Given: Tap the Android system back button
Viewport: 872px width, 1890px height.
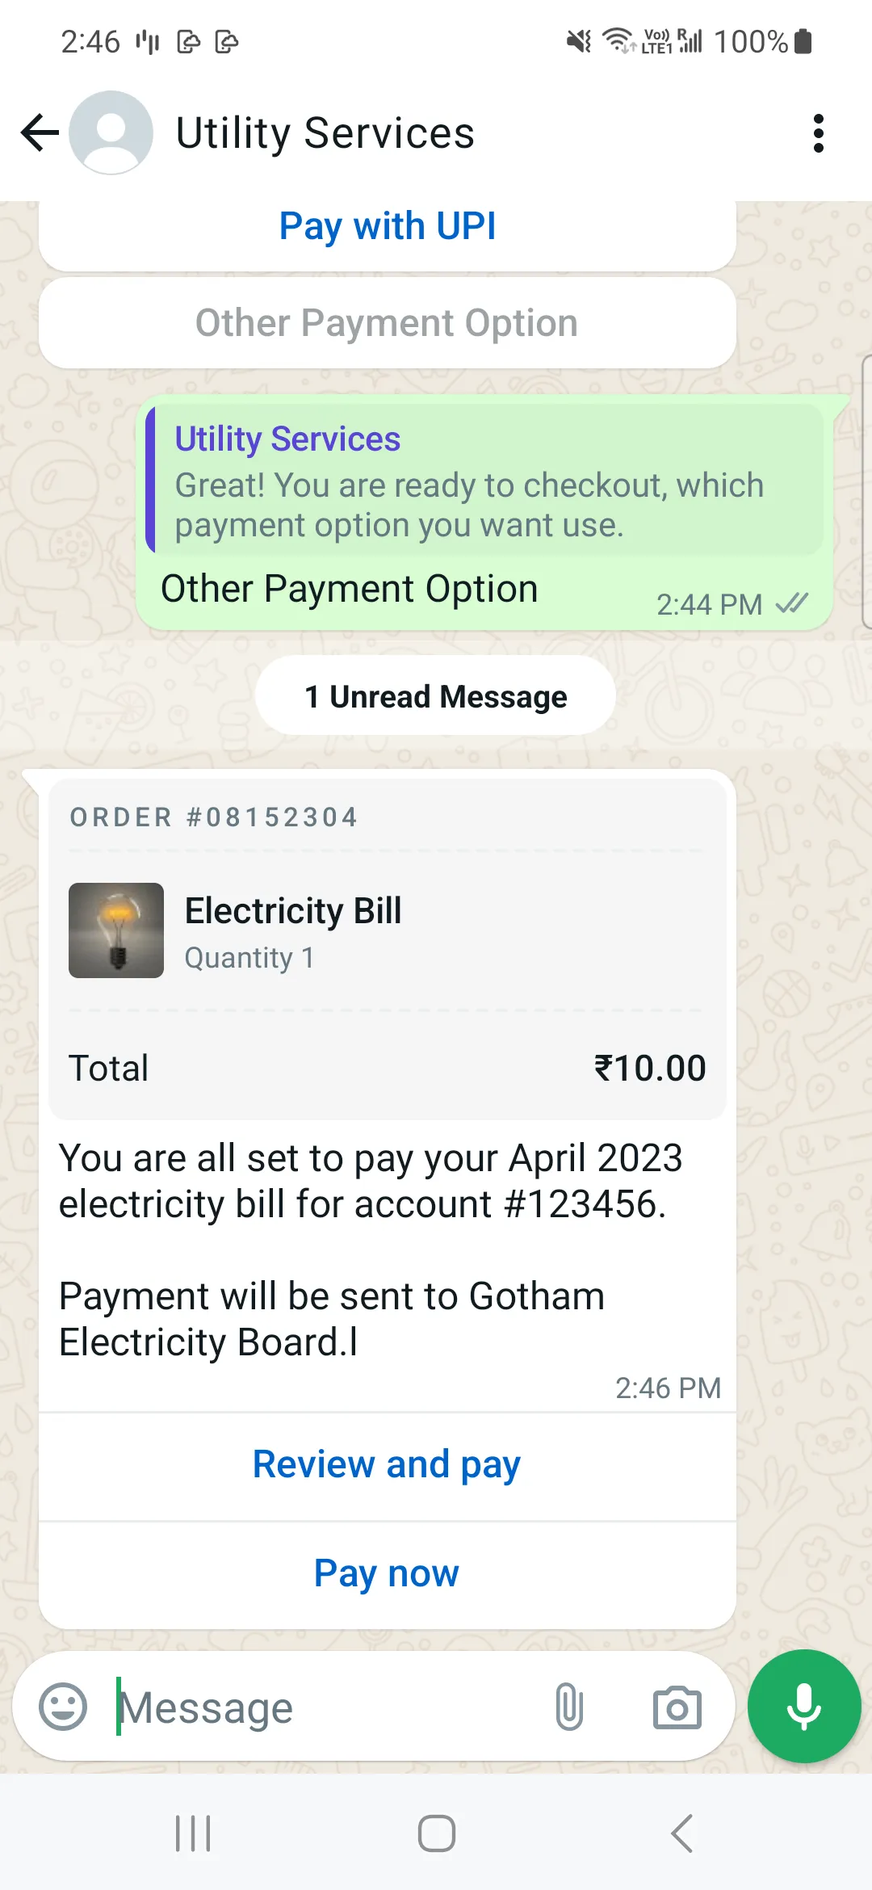Looking at the screenshot, I should pyautogui.click(x=682, y=1833).
